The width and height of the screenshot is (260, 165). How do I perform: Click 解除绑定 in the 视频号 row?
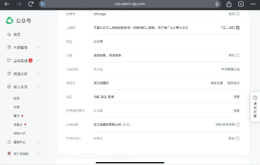(234, 83)
